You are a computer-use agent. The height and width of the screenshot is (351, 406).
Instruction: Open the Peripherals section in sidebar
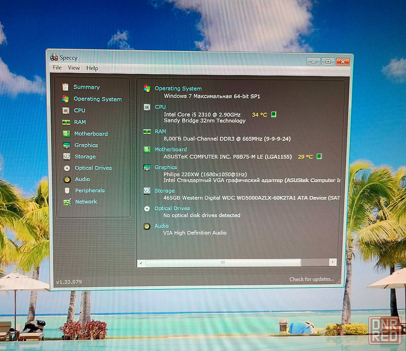(89, 190)
